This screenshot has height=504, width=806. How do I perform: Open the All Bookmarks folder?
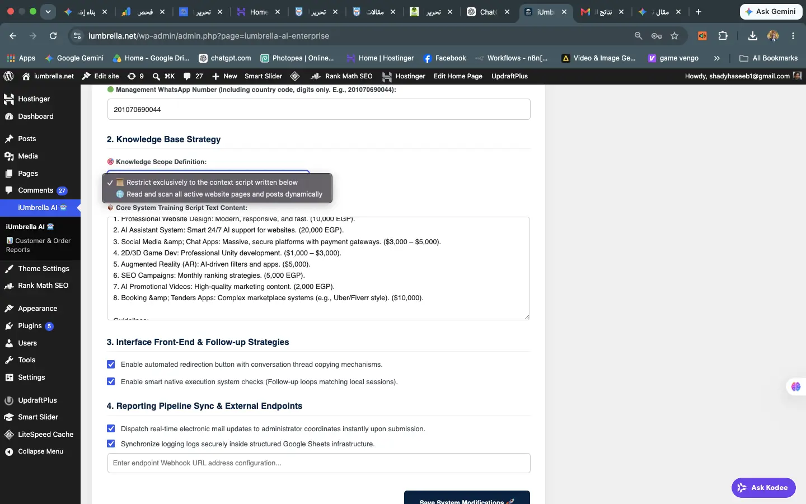(768, 58)
